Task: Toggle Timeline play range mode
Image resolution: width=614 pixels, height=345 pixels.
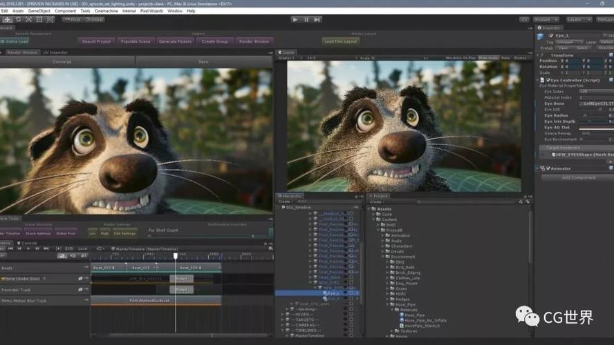Action: pos(58,248)
